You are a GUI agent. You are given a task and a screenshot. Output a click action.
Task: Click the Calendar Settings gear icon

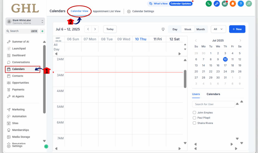coord(129,12)
